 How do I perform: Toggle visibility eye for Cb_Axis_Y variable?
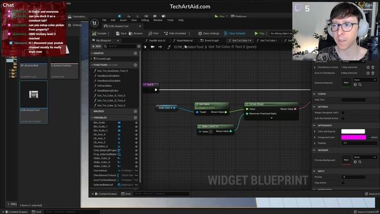point(136,139)
